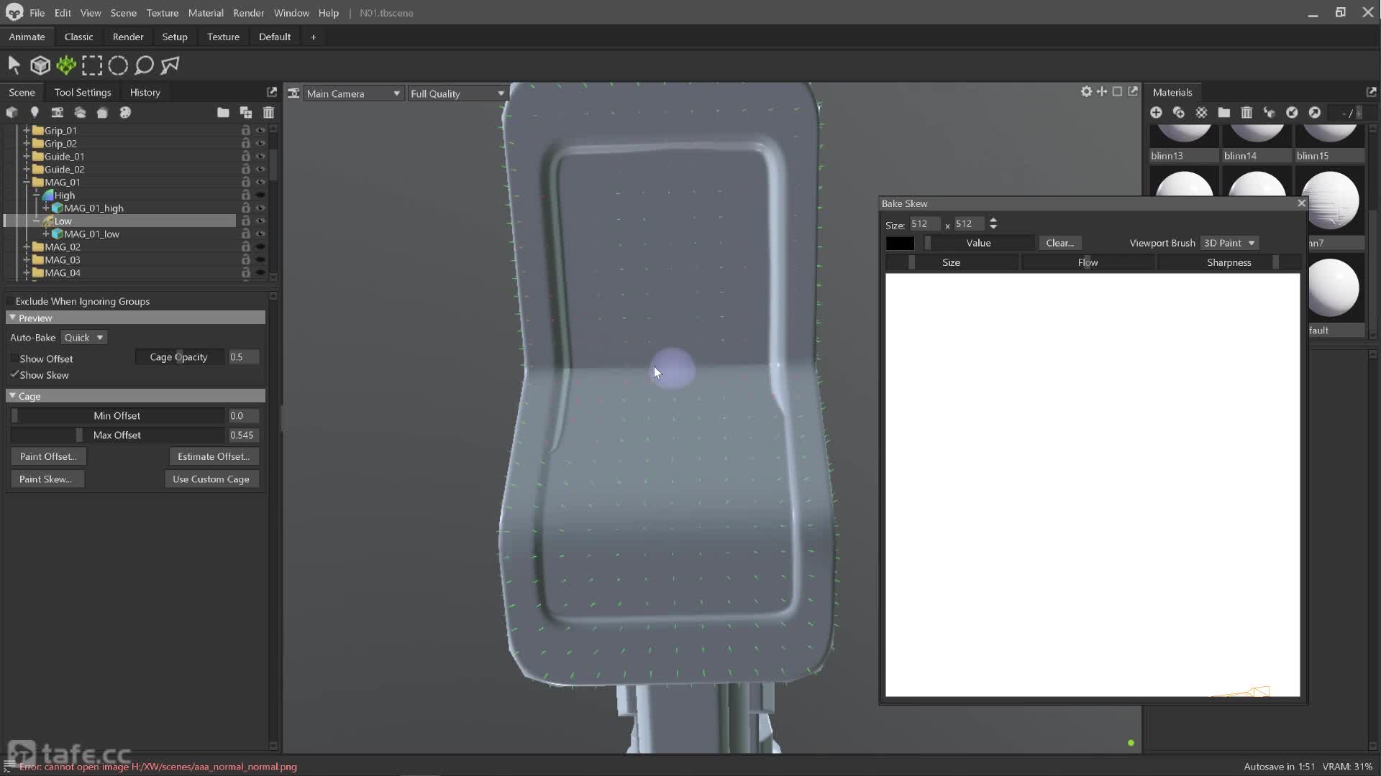Select the circular marquee tool
Viewport: 1381px width, 776px height.
click(118, 65)
